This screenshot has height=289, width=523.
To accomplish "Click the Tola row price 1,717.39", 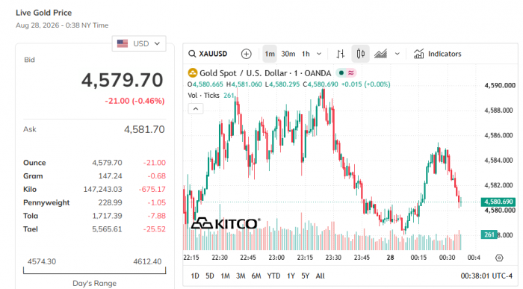I will [107, 216].
